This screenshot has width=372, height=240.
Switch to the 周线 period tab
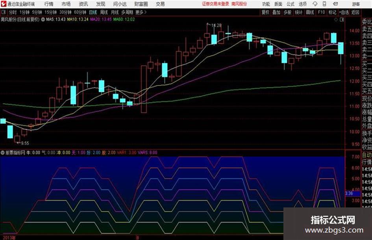(x=104, y=12)
